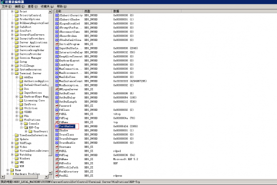
Task: Open the 收藏夹 (Favorites) menu
Action: coord(45,7)
